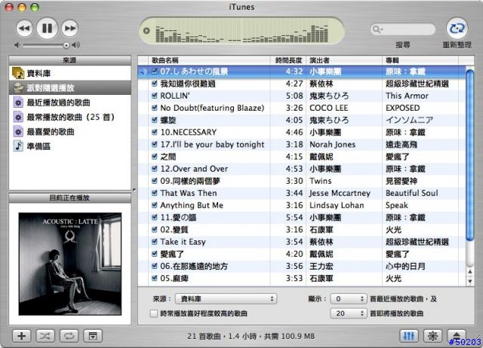Click the rewind previous track button
Screen dimensions: 483x348
pyautogui.click(x=25, y=29)
